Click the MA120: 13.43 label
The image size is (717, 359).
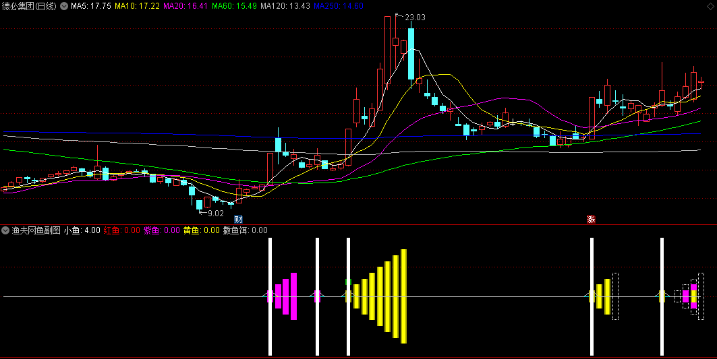click(285, 6)
